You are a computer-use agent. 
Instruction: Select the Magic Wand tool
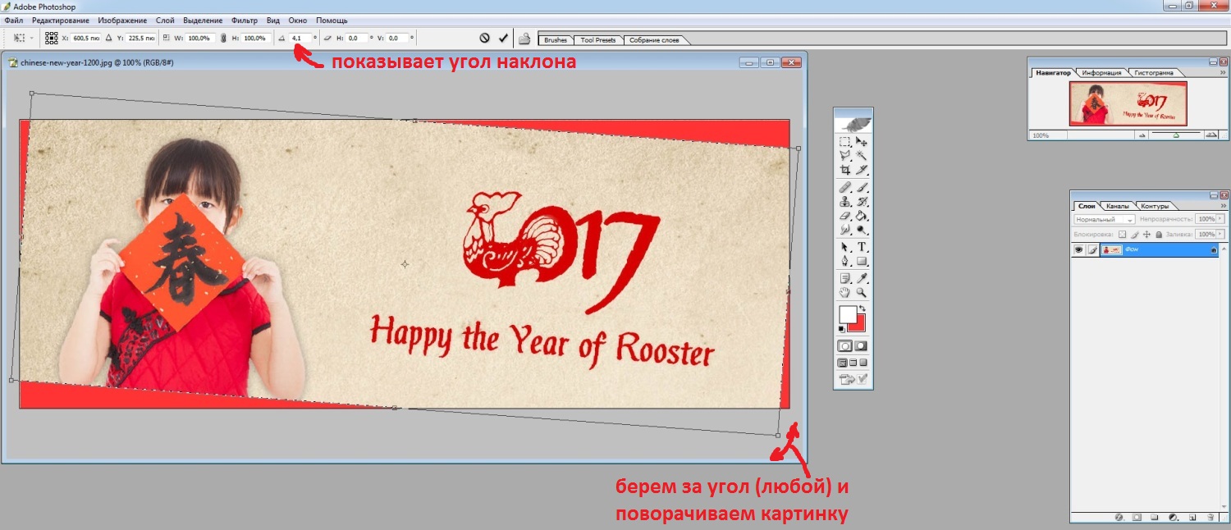[x=862, y=156]
